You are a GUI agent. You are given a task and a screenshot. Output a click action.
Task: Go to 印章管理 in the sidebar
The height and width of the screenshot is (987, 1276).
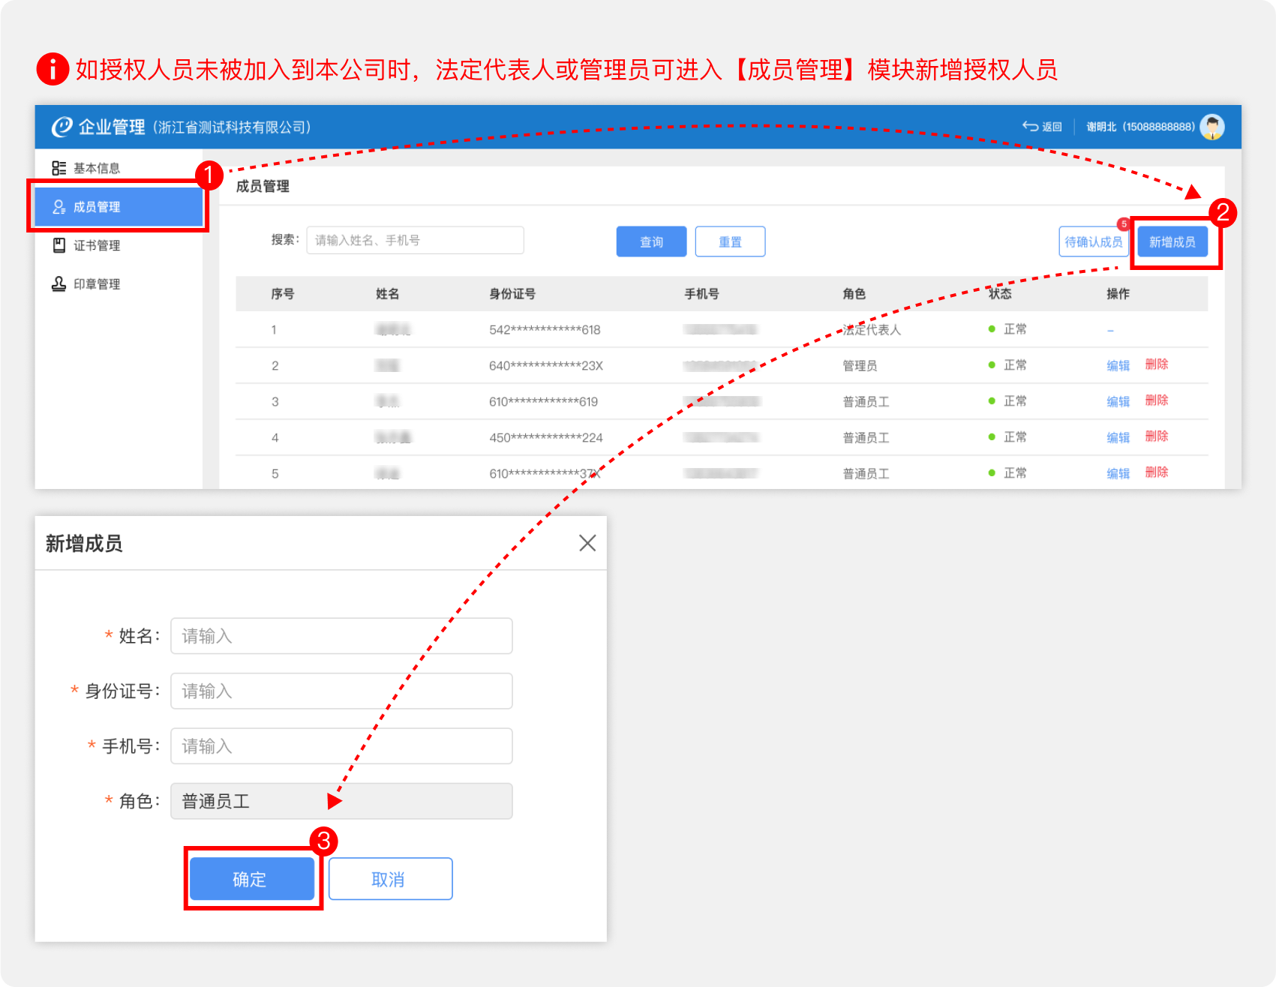point(96,284)
